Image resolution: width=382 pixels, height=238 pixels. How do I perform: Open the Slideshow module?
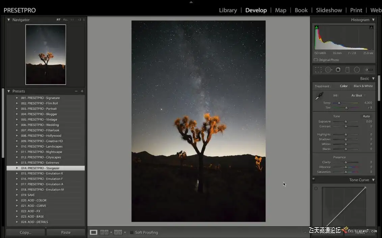pyautogui.click(x=329, y=10)
